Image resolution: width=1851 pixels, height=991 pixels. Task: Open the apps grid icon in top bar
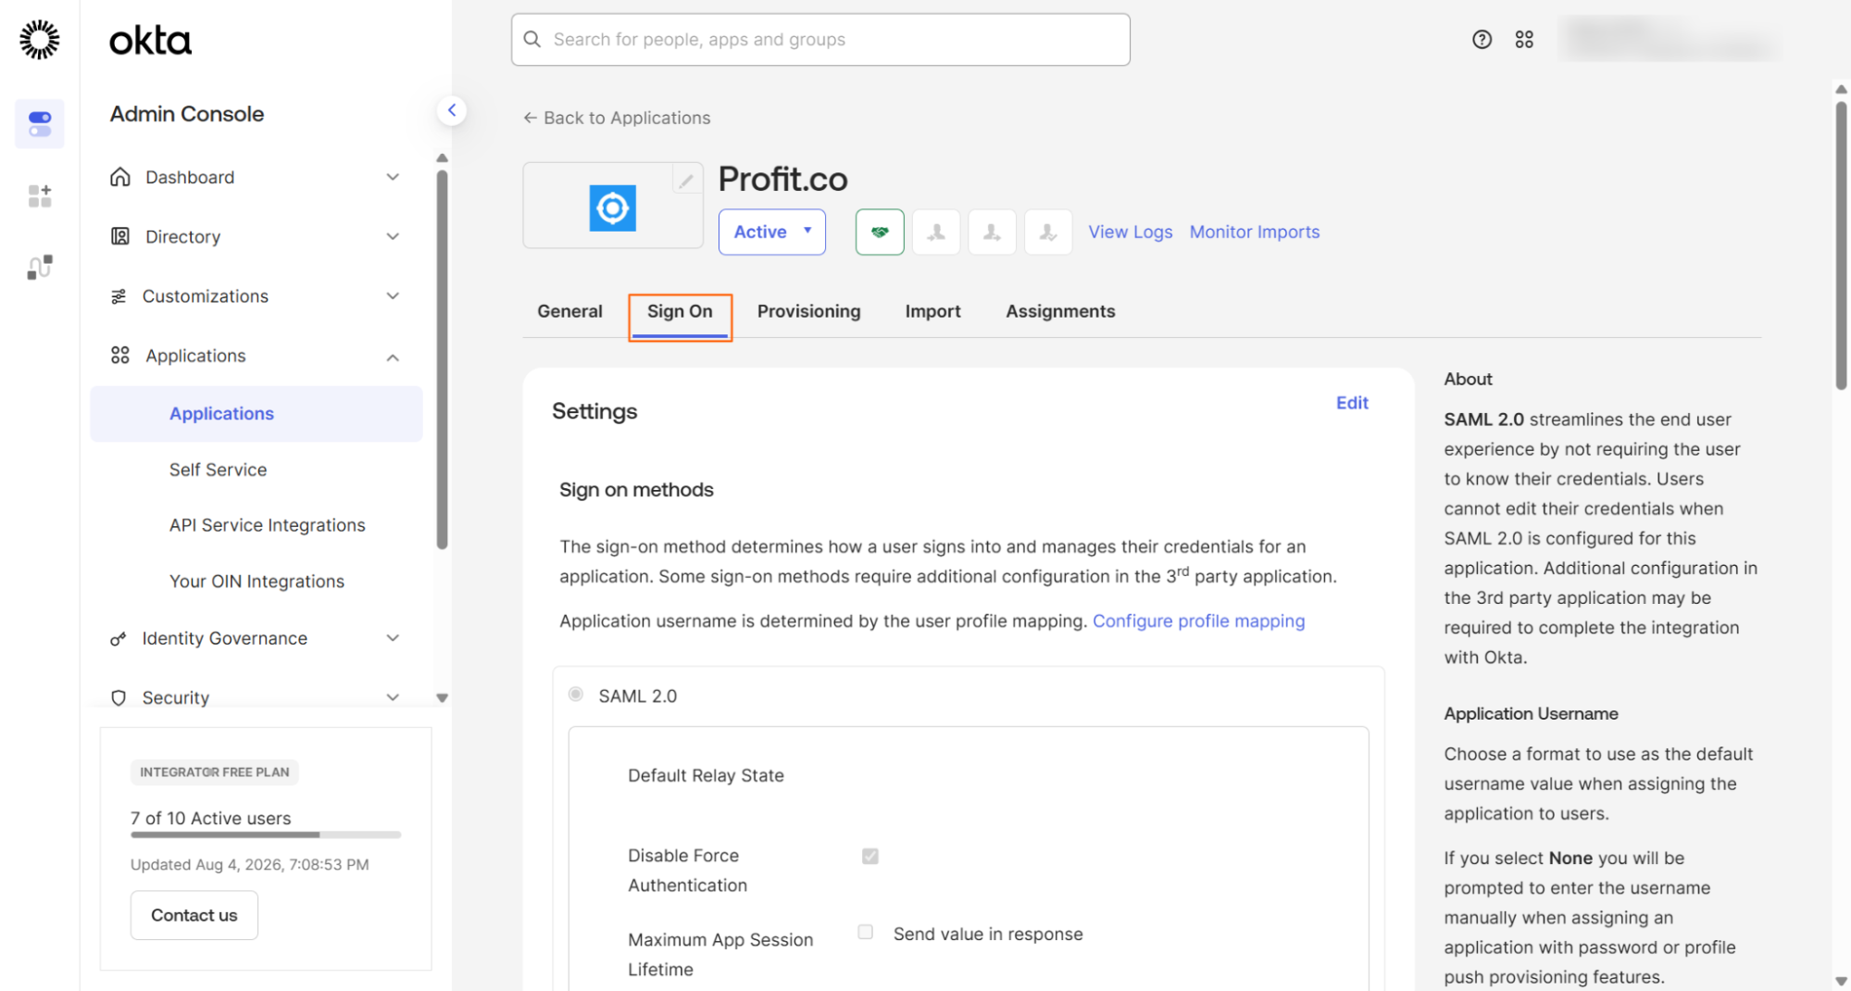point(1524,39)
